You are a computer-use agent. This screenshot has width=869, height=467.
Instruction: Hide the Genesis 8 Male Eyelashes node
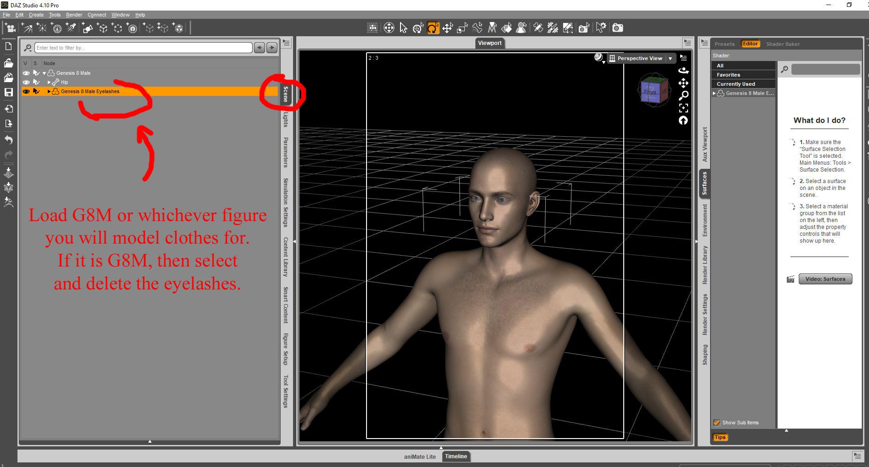point(26,91)
